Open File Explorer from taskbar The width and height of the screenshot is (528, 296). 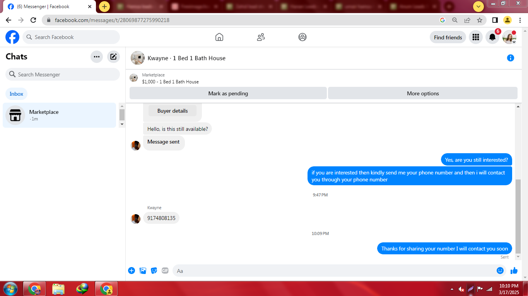(58, 289)
